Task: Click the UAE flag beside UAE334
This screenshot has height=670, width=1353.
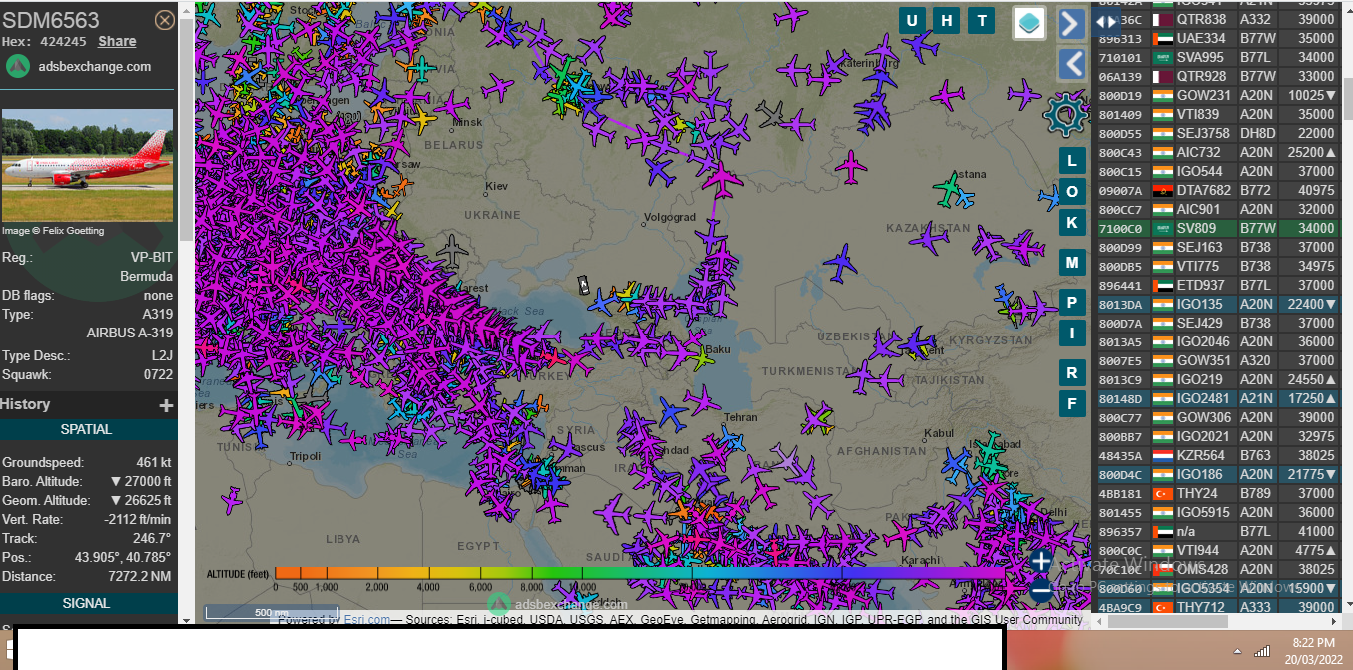Action: point(1162,38)
